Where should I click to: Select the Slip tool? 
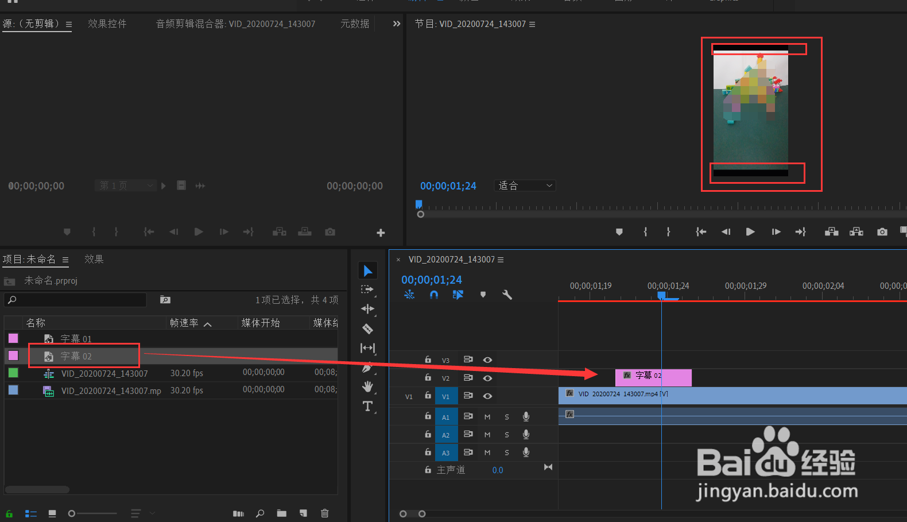(x=367, y=348)
